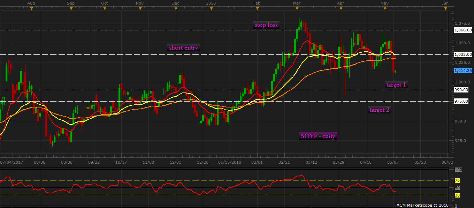Click the 975.00 target price tag

point(461,101)
